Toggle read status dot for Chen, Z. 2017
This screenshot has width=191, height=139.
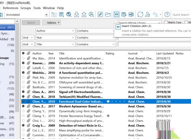tap(23, 106)
